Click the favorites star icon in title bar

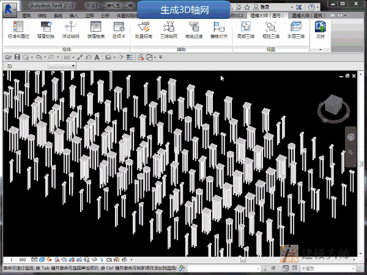(x=247, y=7)
